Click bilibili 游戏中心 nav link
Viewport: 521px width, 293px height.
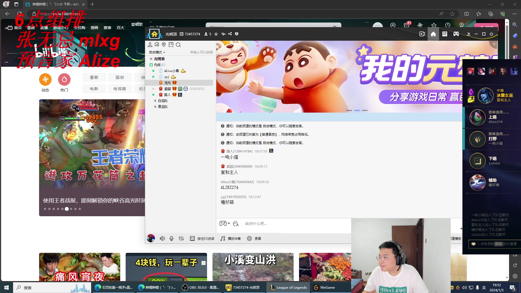[61, 28]
